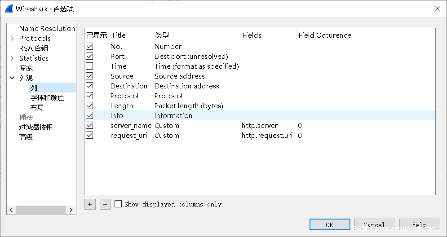Uncheck the server_name column checkbox
The width and height of the screenshot is (447, 237).
(89, 126)
